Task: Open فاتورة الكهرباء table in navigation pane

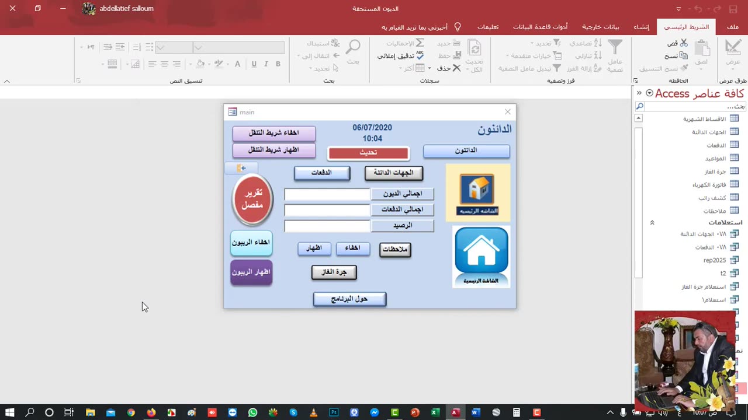Action: point(710,185)
